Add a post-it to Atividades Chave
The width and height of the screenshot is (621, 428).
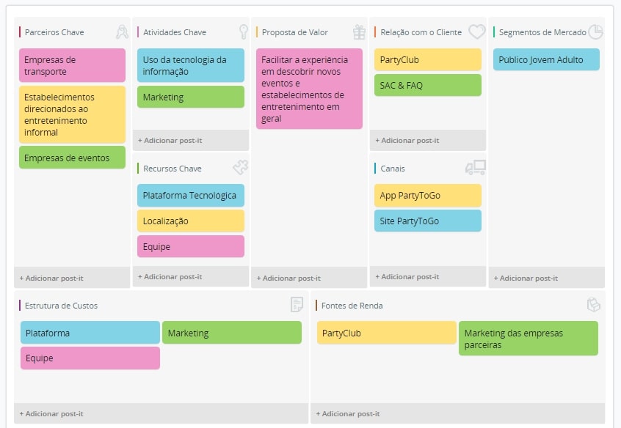[170, 140]
